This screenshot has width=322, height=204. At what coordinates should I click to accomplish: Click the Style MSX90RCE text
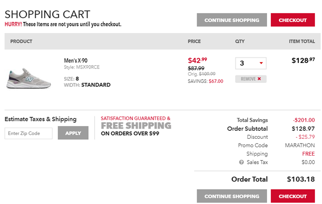pyautogui.click(x=82, y=68)
